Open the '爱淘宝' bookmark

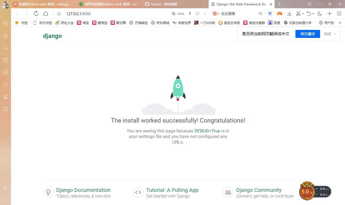click(x=100, y=23)
